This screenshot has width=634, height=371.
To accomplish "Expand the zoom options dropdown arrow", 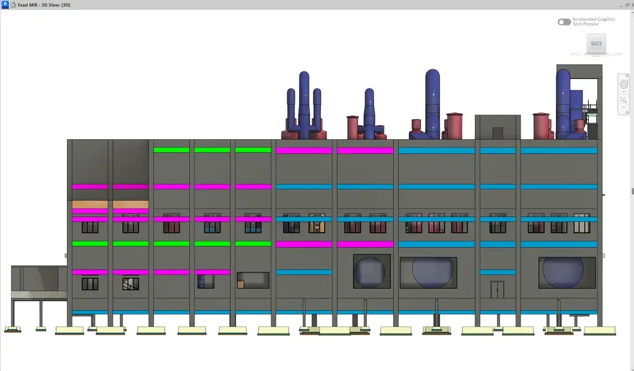I will pyautogui.click(x=624, y=108).
